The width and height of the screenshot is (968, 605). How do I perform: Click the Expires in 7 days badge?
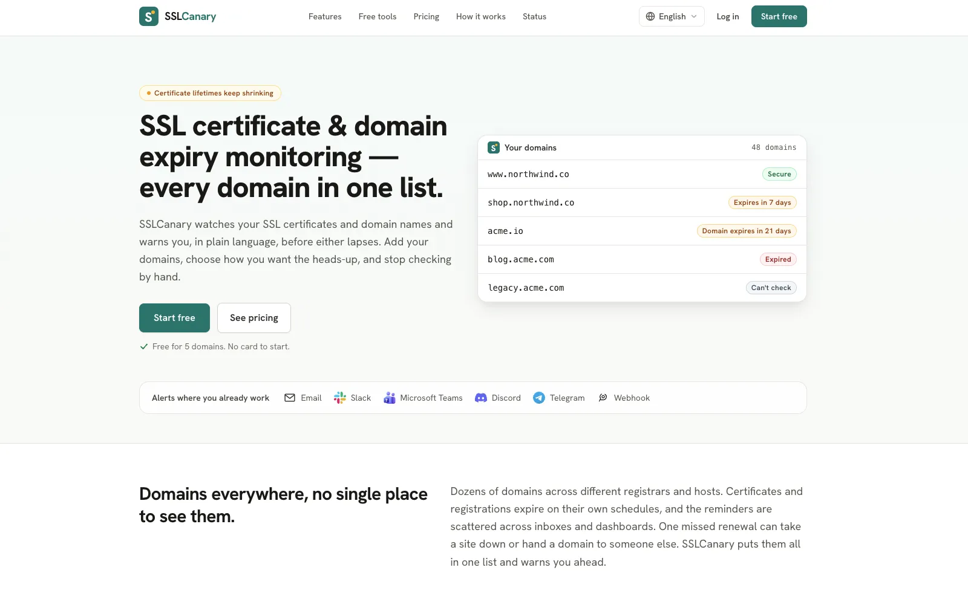click(x=762, y=202)
